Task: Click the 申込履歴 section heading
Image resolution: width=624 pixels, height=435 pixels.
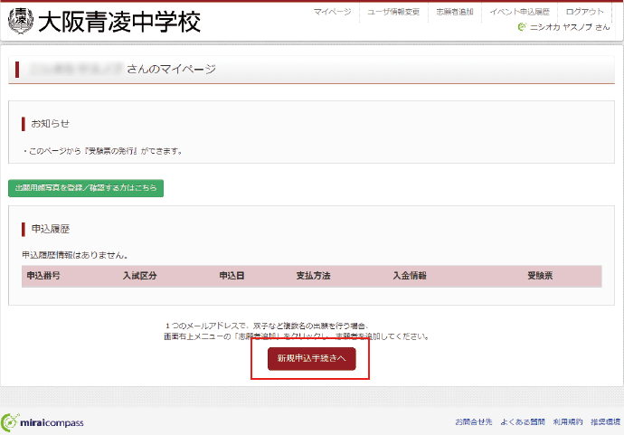Action: coord(51,229)
